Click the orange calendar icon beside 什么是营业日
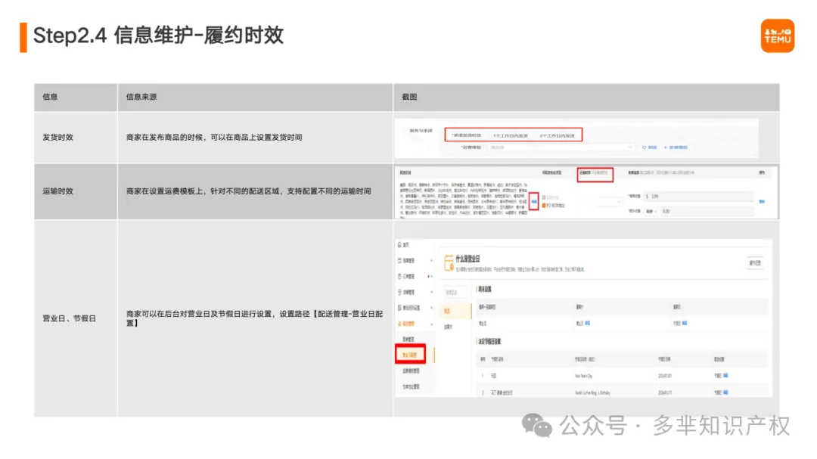Image resolution: width=817 pixels, height=459 pixels. 449,262
